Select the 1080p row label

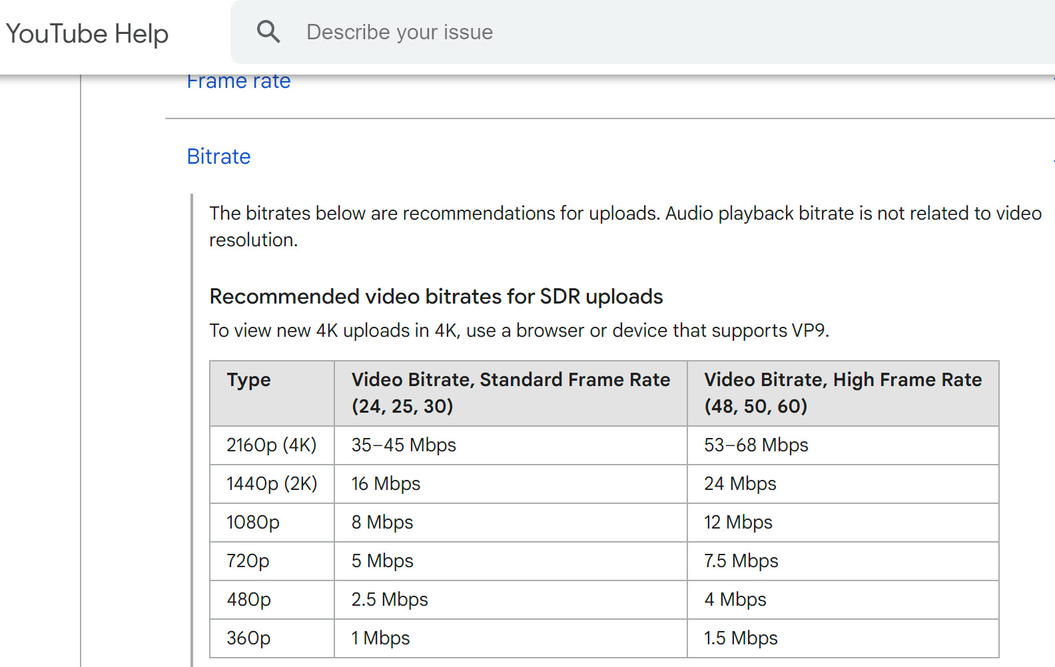tap(252, 522)
